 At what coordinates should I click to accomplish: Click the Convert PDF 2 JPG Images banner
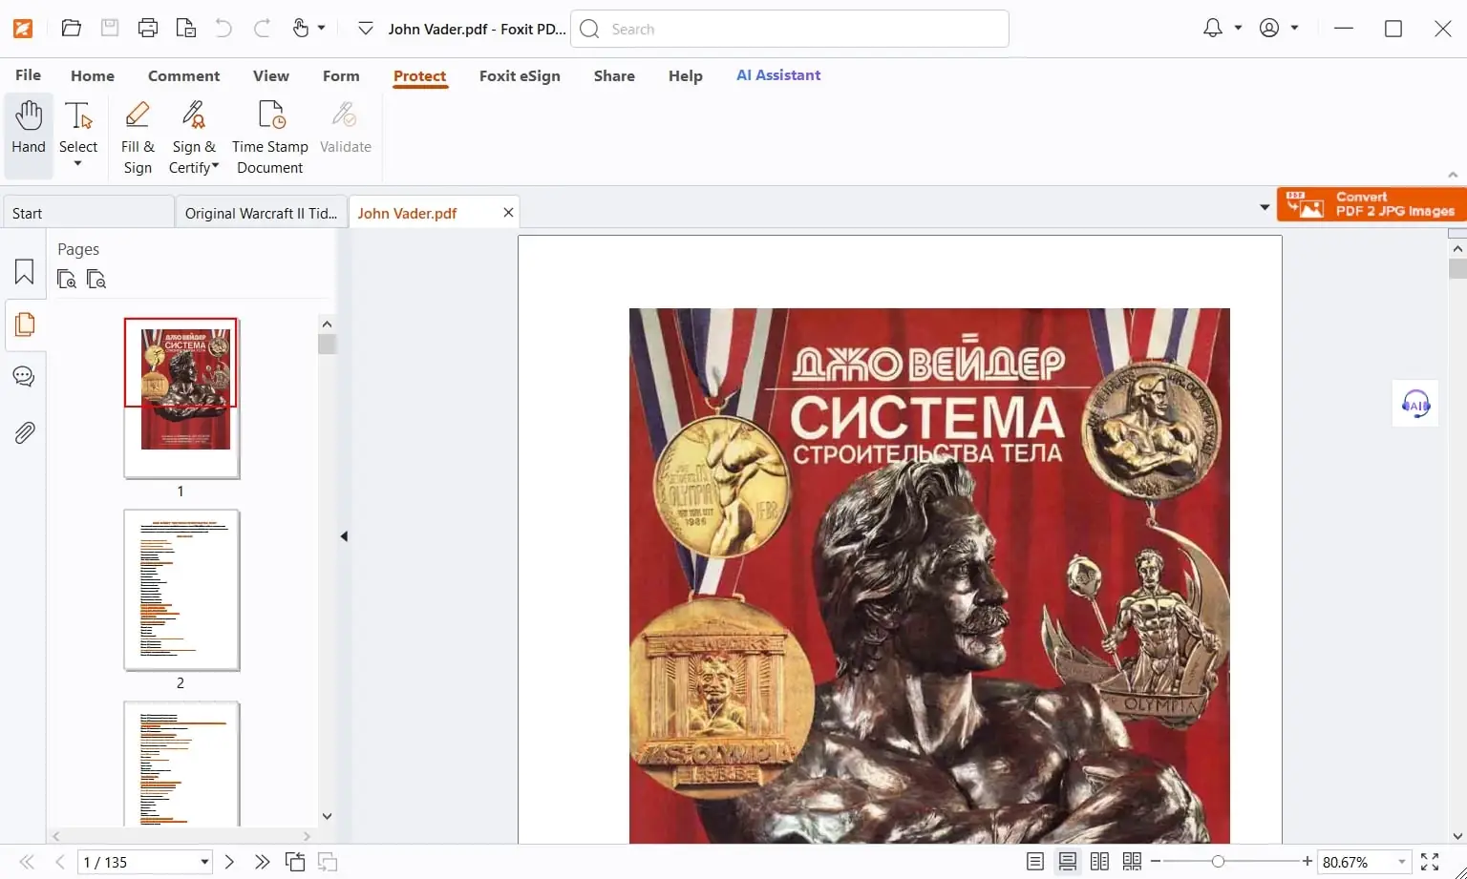pyautogui.click(x=1371, y=203)
